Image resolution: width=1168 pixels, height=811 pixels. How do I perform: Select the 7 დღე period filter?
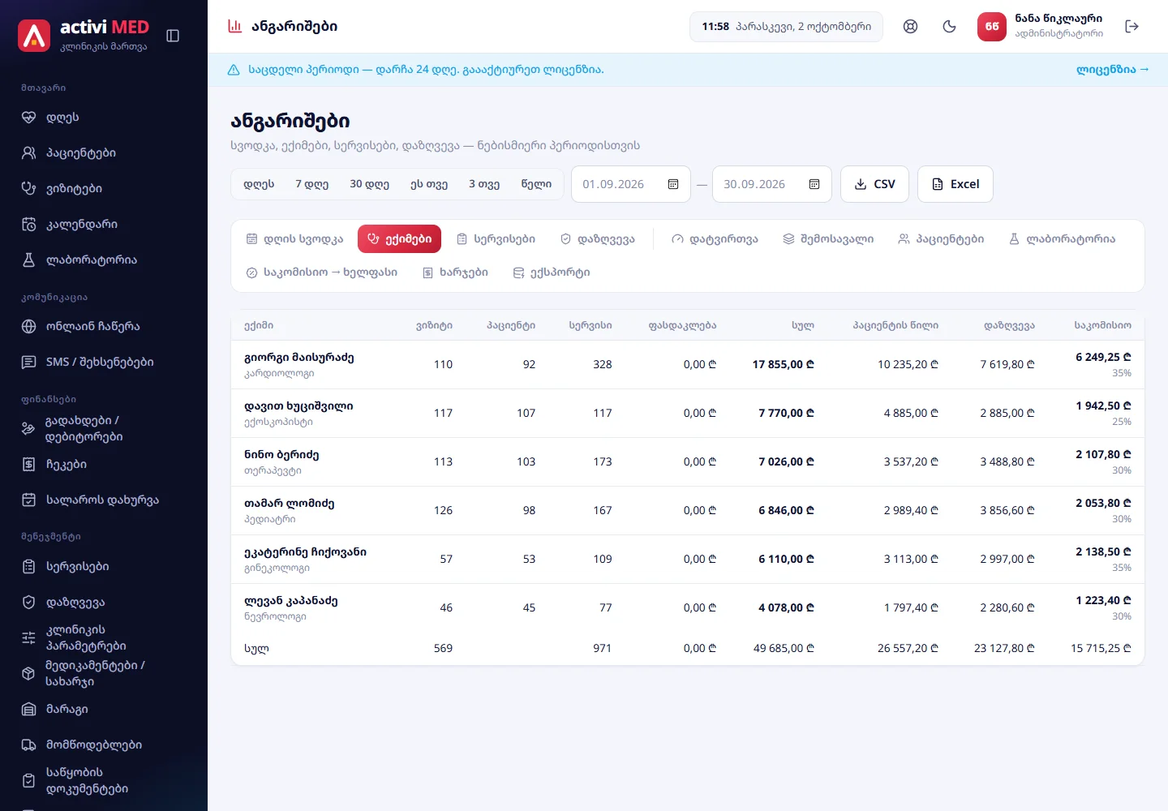pos(312,184)
